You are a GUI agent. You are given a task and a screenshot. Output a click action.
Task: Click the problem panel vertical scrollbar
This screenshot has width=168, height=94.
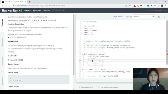click(73, 45)
